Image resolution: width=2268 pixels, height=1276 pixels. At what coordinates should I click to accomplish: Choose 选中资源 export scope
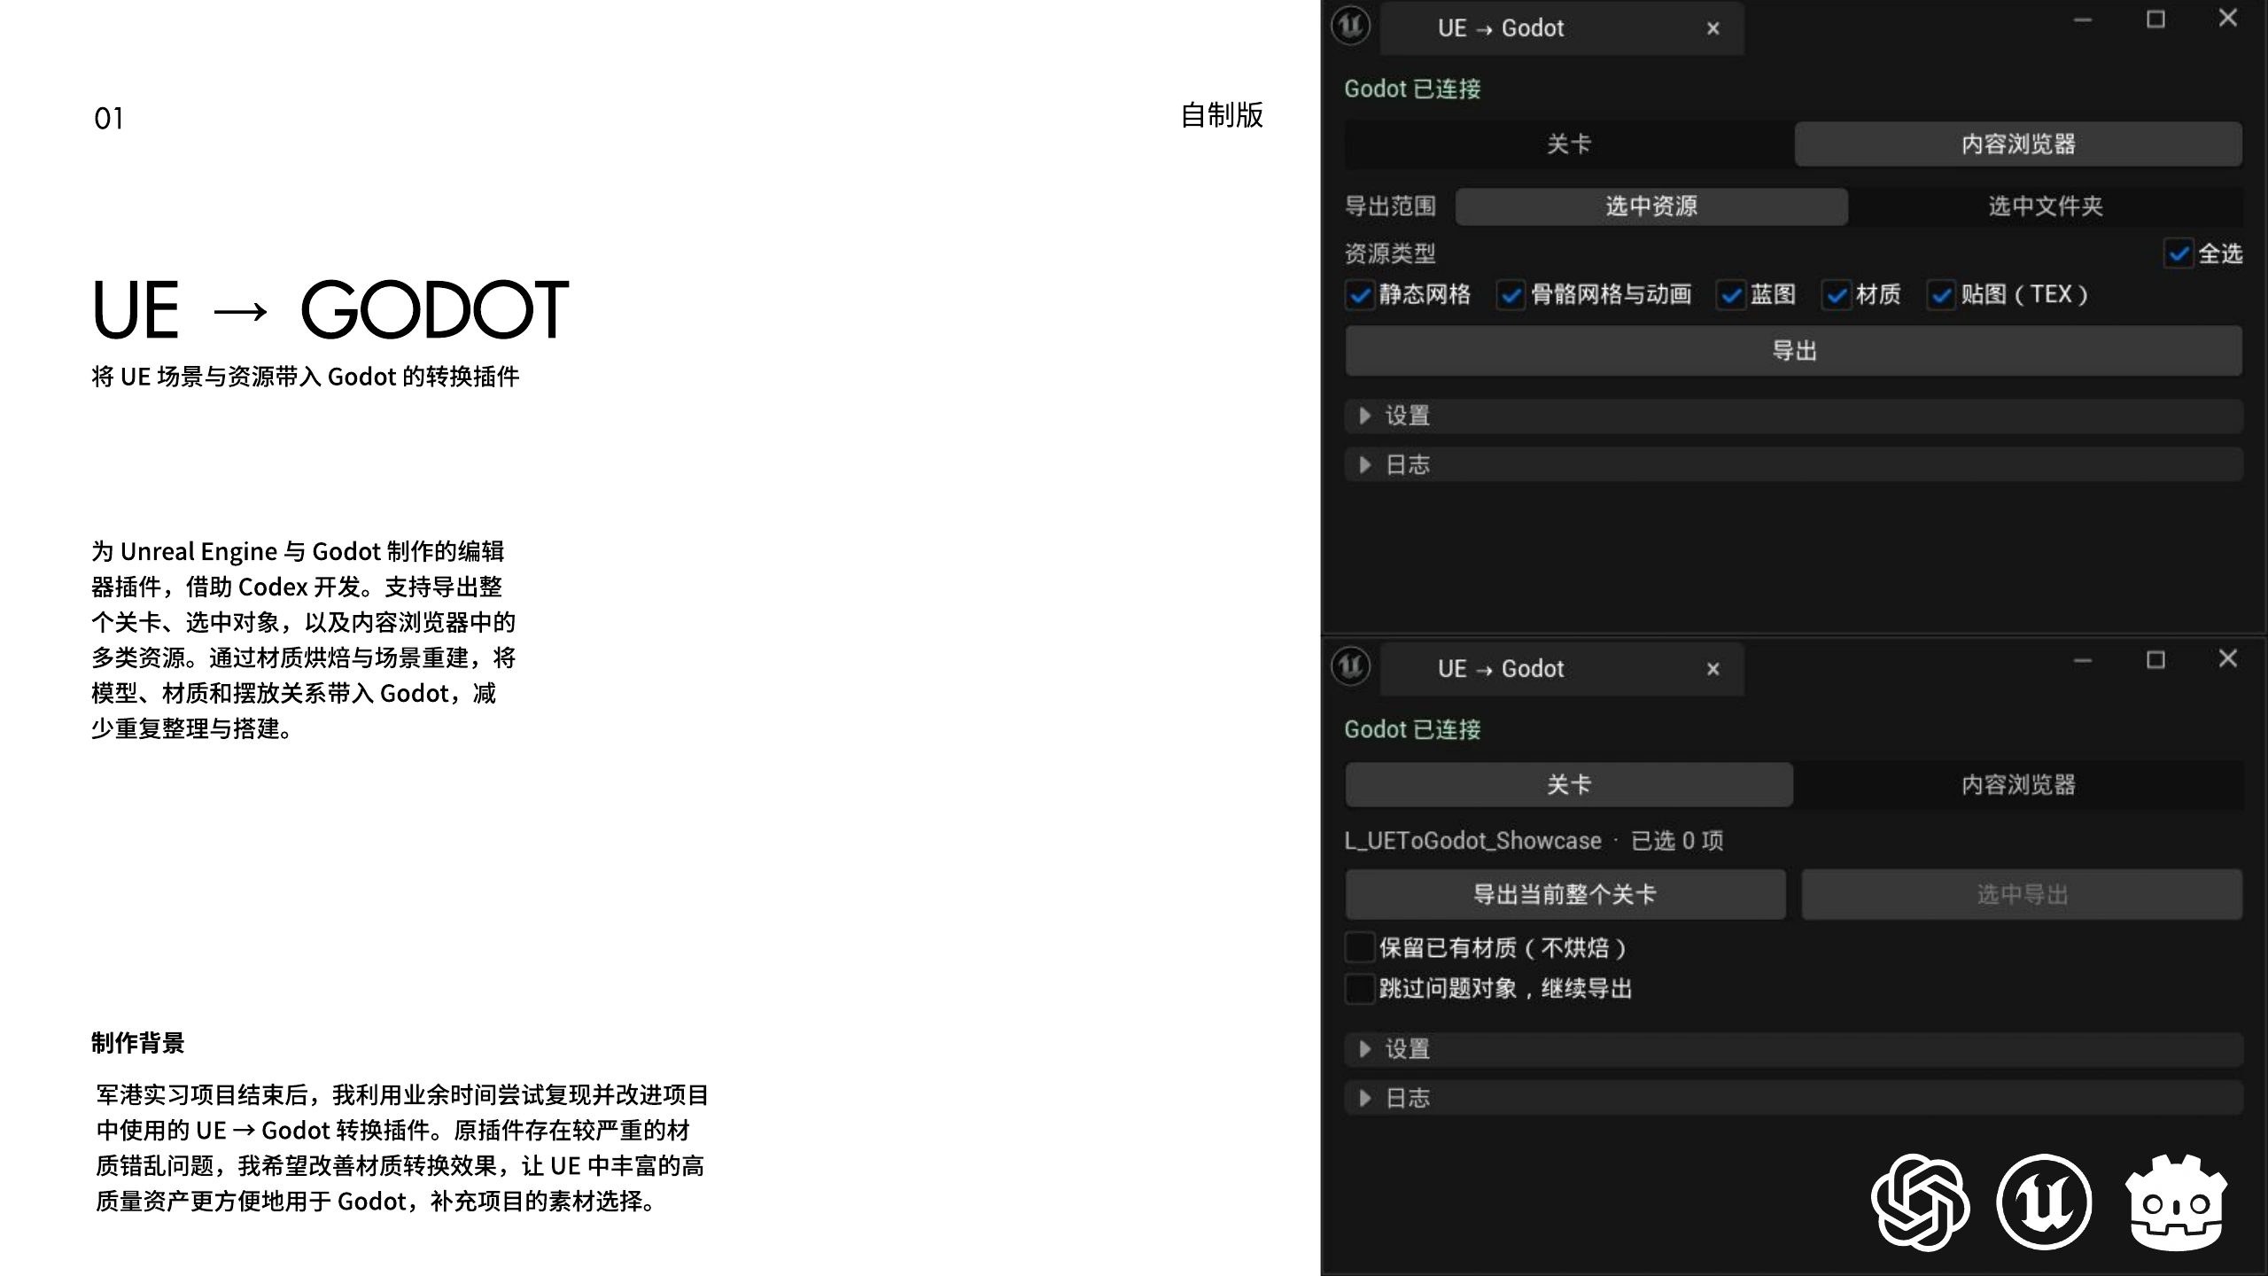tap(1651, 206)
